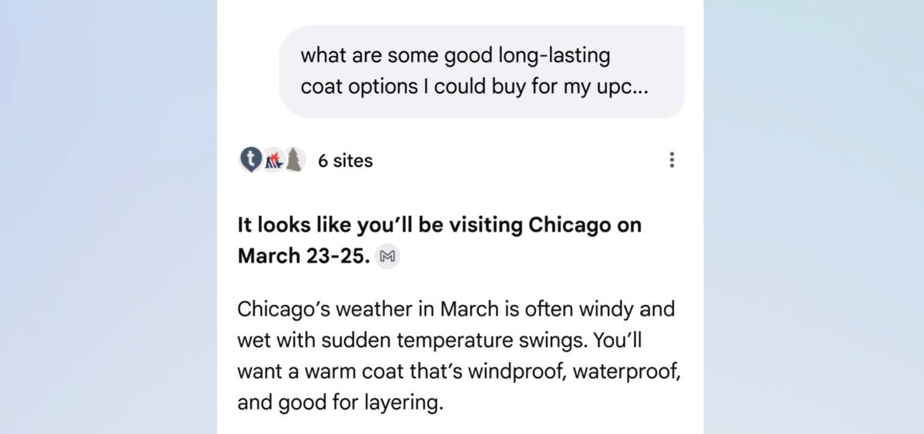
Task: Click the gray pine tree source icon
Action: 293,160
